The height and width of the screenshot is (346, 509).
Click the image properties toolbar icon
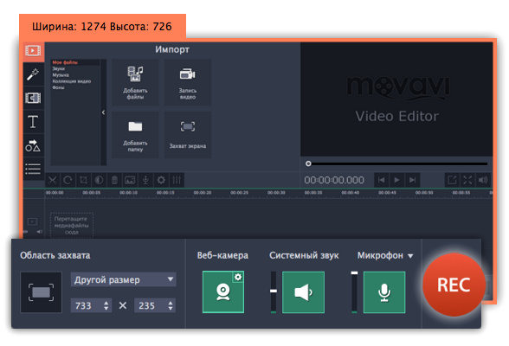[x=130, y=180]
